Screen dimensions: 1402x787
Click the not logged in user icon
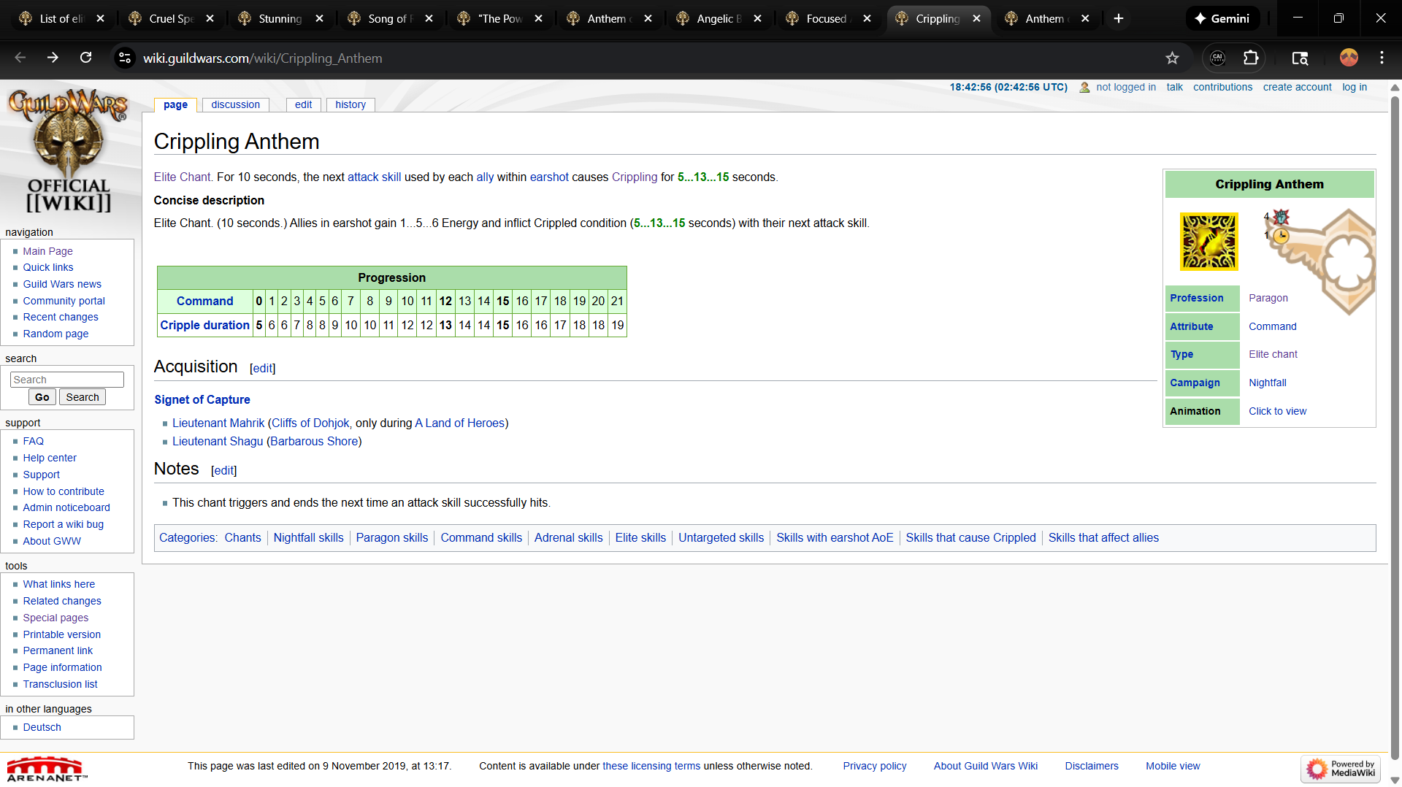[1084, 87]
